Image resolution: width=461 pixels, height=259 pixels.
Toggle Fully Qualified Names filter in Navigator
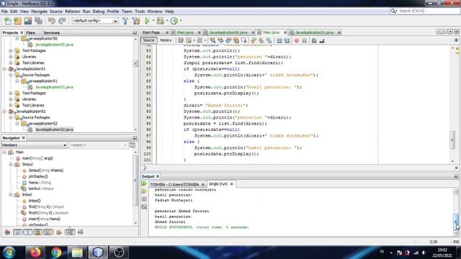59,232
